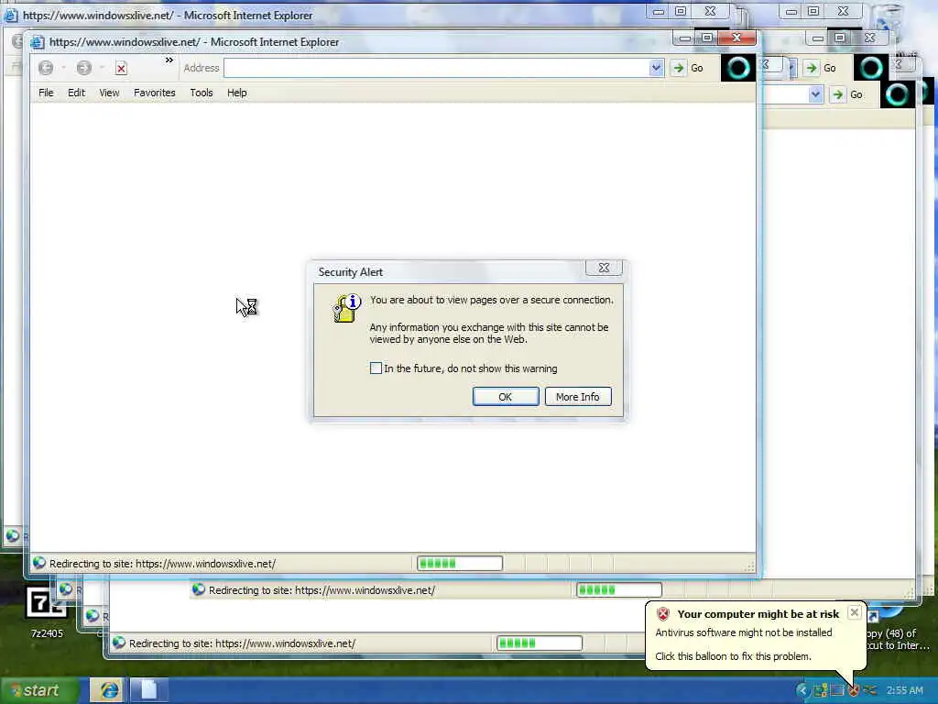
Task: Click globe icon in bottom Redirecting status bar
Action: 119,643
